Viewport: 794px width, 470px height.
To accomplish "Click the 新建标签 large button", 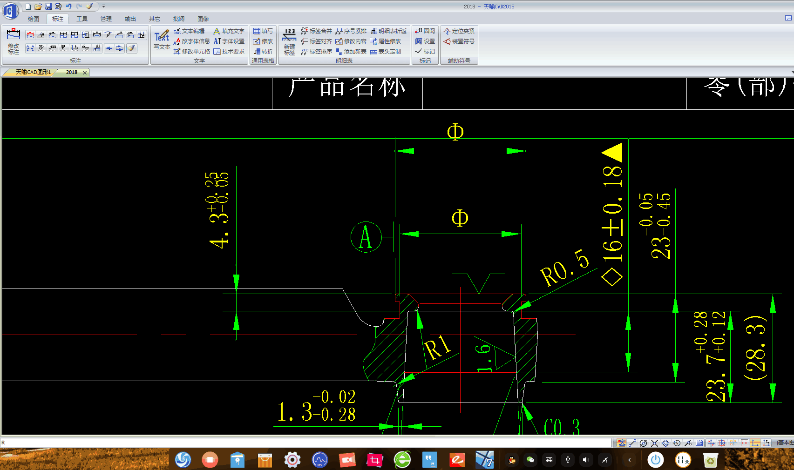I will (290, 41).
